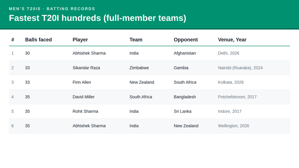Click the Venue, Year column header
Image resolution: width=299 pixels, height=168 pixels.
pos(232,40)
